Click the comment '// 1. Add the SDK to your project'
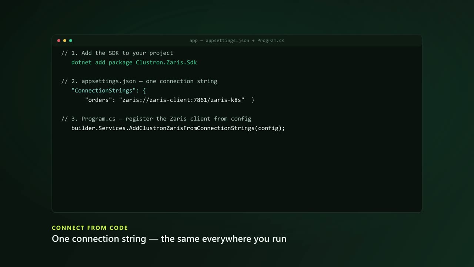The width and height of the screenshot is (474, 267). click(117, 53)
